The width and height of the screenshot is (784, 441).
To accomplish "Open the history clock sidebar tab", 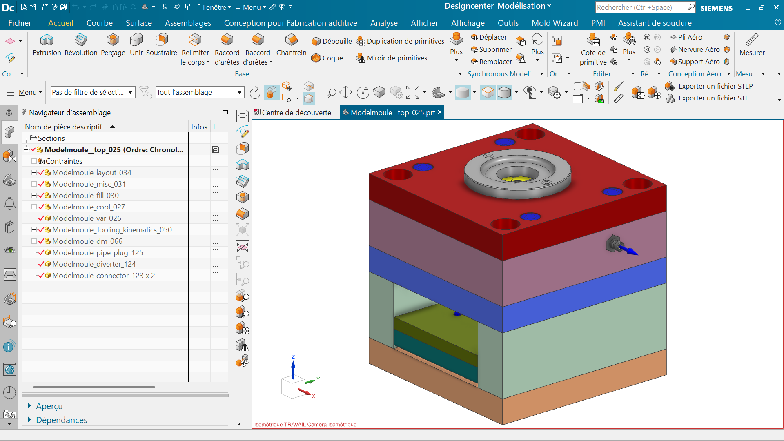I will coord(9,392).
